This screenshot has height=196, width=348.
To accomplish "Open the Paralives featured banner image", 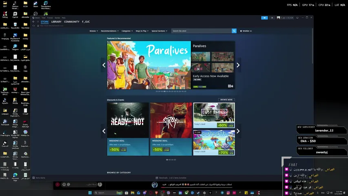I will [149, 65].
